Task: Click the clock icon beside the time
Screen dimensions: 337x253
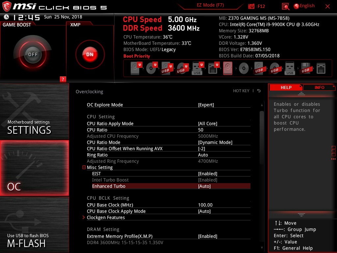Action: coord(7,17)
